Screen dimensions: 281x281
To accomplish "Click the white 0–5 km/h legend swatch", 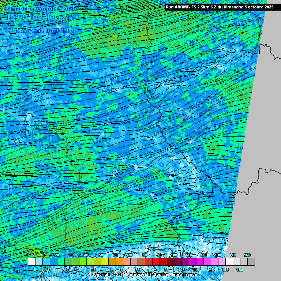I will coord(31,262).
